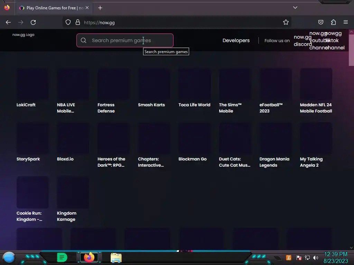Open a new browser tab
The width and height of the screenshot is (354, 265).
[100, 8]
